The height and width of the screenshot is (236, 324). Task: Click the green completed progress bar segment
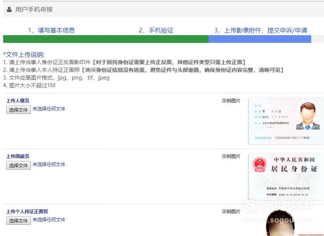click(x=106, y=39)
